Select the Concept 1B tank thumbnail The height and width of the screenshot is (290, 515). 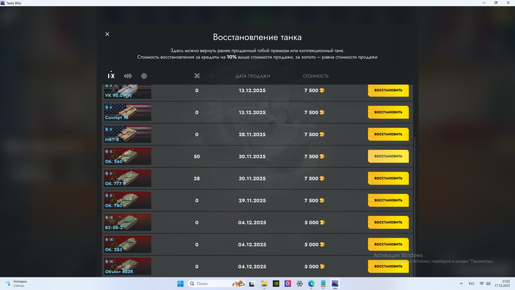click(x=128, y=112)
